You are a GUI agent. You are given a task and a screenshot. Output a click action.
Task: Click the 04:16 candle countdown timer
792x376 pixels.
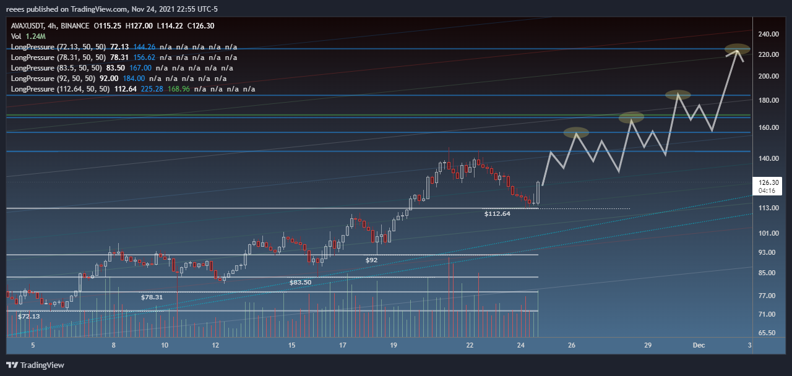(766, 190)
